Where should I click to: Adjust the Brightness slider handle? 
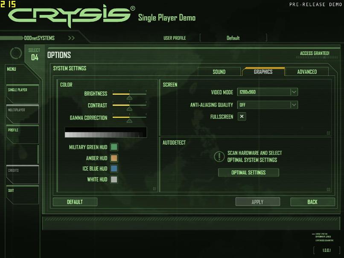(x=129, y=98)
